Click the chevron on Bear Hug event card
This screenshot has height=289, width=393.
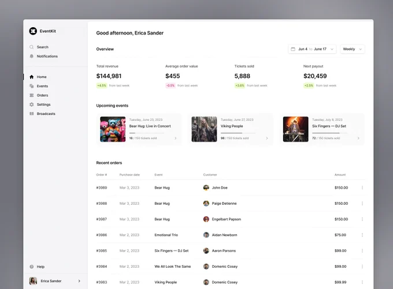coord(176,138)
